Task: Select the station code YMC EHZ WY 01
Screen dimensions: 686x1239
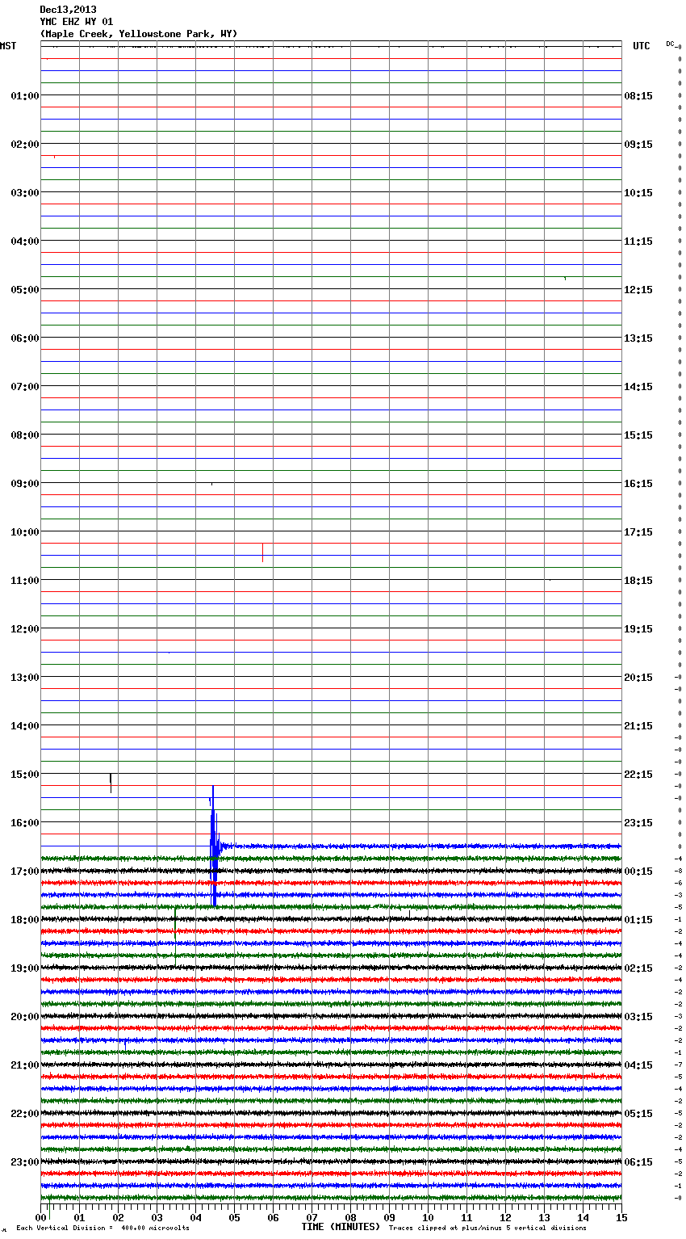Action: (77, 22)
